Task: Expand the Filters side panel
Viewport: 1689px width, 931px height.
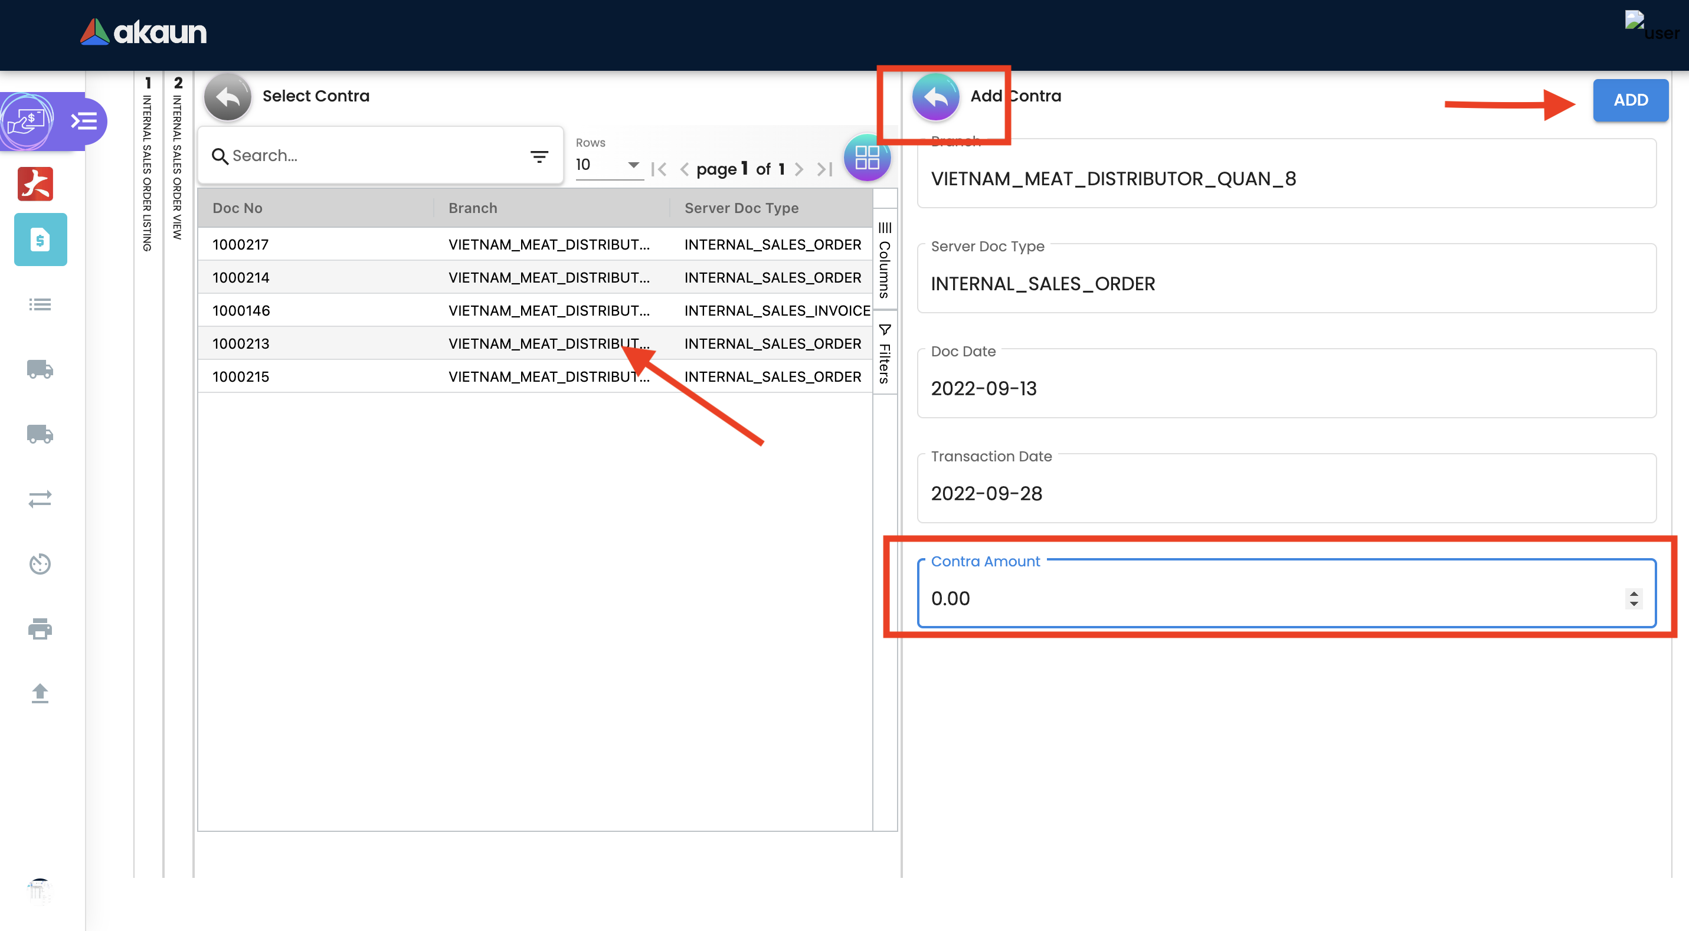Action: [x=885, y=354]
